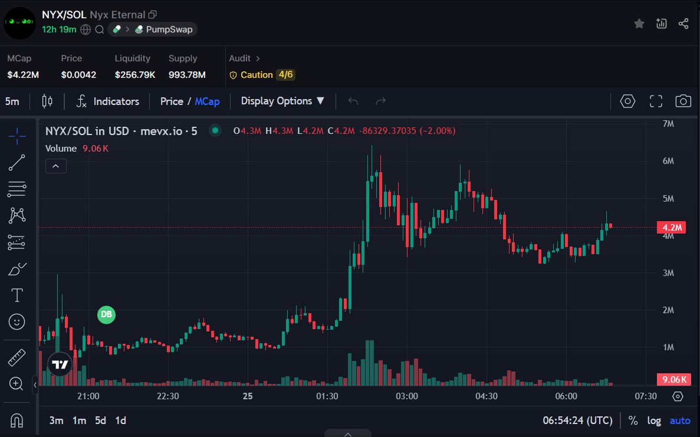Collapse the indicator legend arrow
Screen dimensions: 700x437
point(56,166)
